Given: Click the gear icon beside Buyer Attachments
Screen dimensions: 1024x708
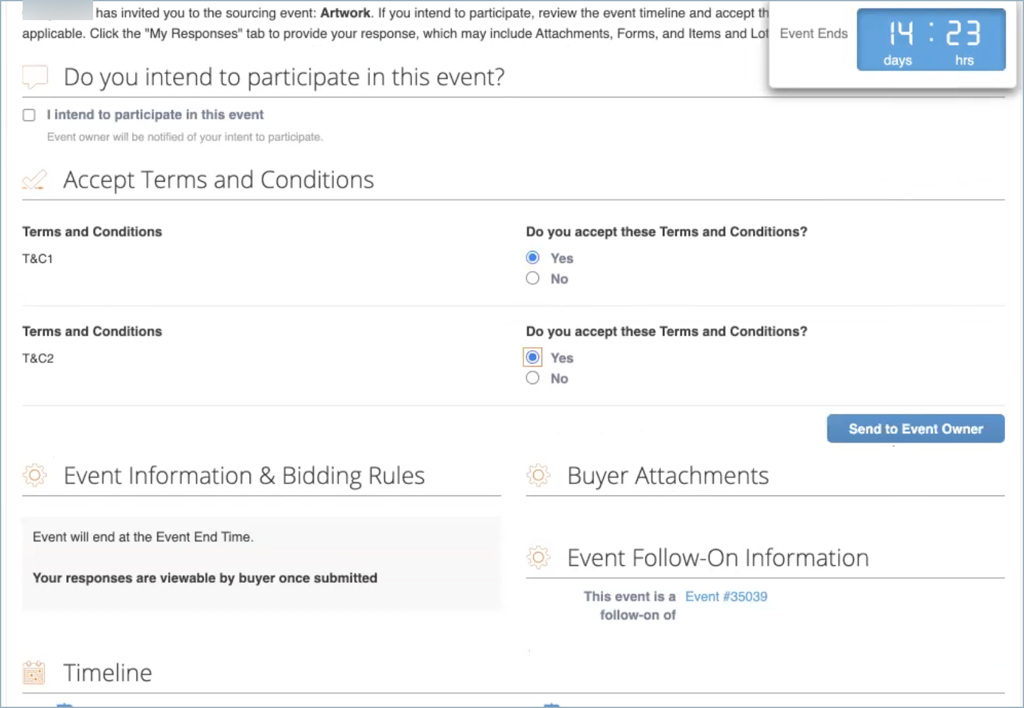Looking at the screenshot, I should pyautogui.click(x=538, y=475).
